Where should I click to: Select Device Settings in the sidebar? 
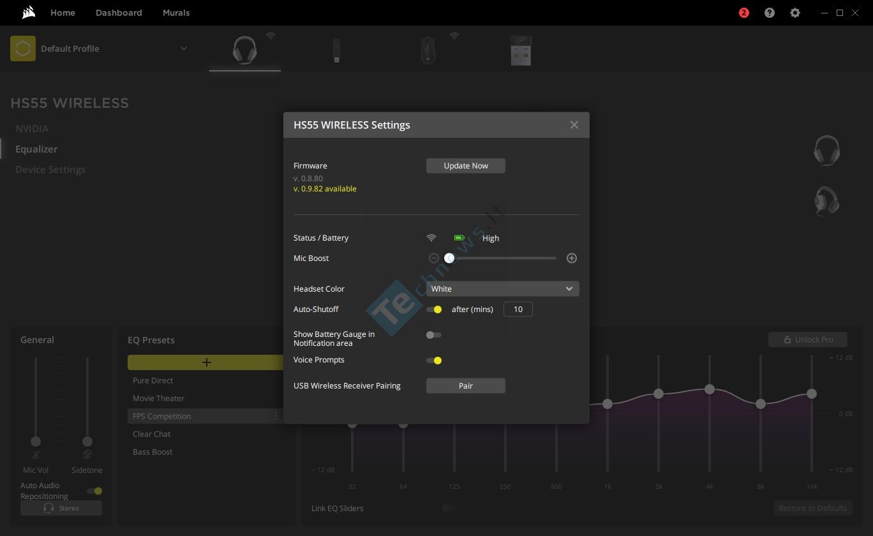point(50,169)
